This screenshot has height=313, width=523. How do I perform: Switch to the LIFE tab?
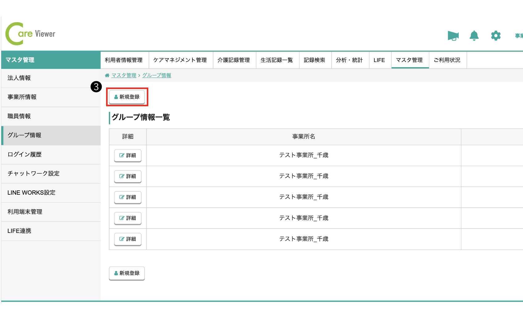click(x=380, y=60)
